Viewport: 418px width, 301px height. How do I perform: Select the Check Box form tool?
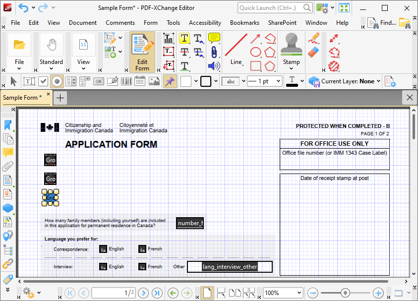pos(43,81)
